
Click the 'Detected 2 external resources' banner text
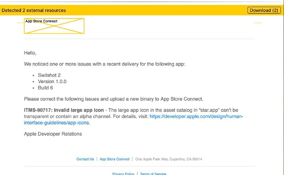coord(34,10)
